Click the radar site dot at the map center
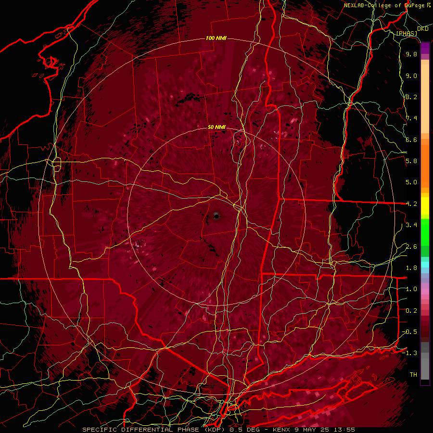 pos(217,216)
